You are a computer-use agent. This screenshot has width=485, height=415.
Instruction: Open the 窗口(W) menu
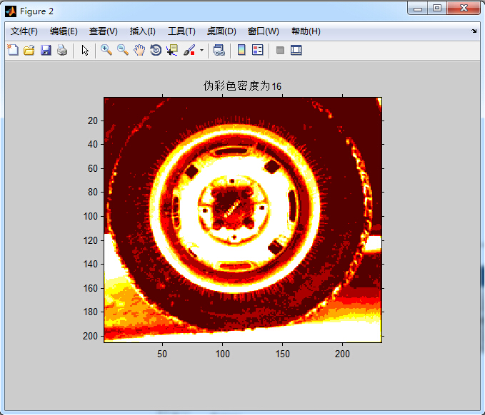(264, 31)
